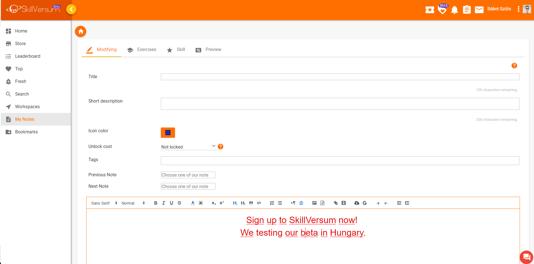Go to Home in sidebar

click(x=36, y=31)
